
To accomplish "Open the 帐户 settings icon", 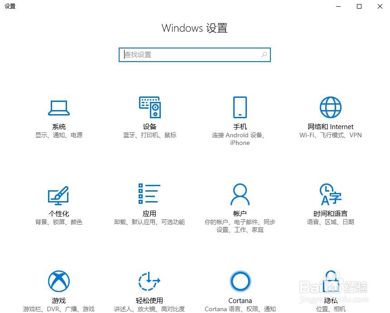I will coord(240,194).
